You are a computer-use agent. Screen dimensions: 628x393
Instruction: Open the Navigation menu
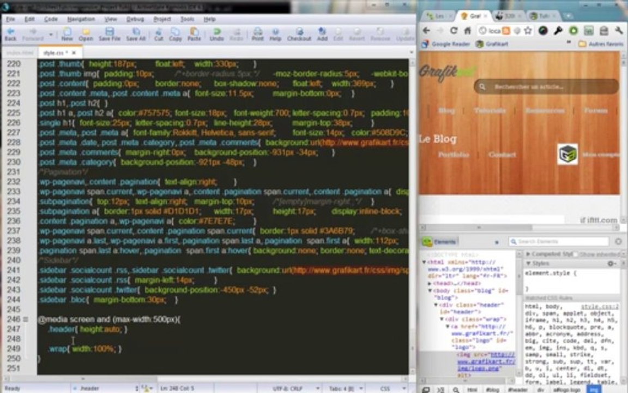[x=81, y=19]
